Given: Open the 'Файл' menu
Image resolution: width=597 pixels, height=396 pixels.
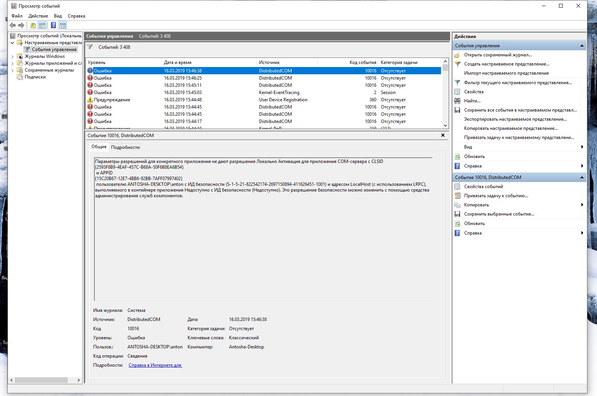Looking at the screenshot, I should pyautogui.click(x=17, y=16).
